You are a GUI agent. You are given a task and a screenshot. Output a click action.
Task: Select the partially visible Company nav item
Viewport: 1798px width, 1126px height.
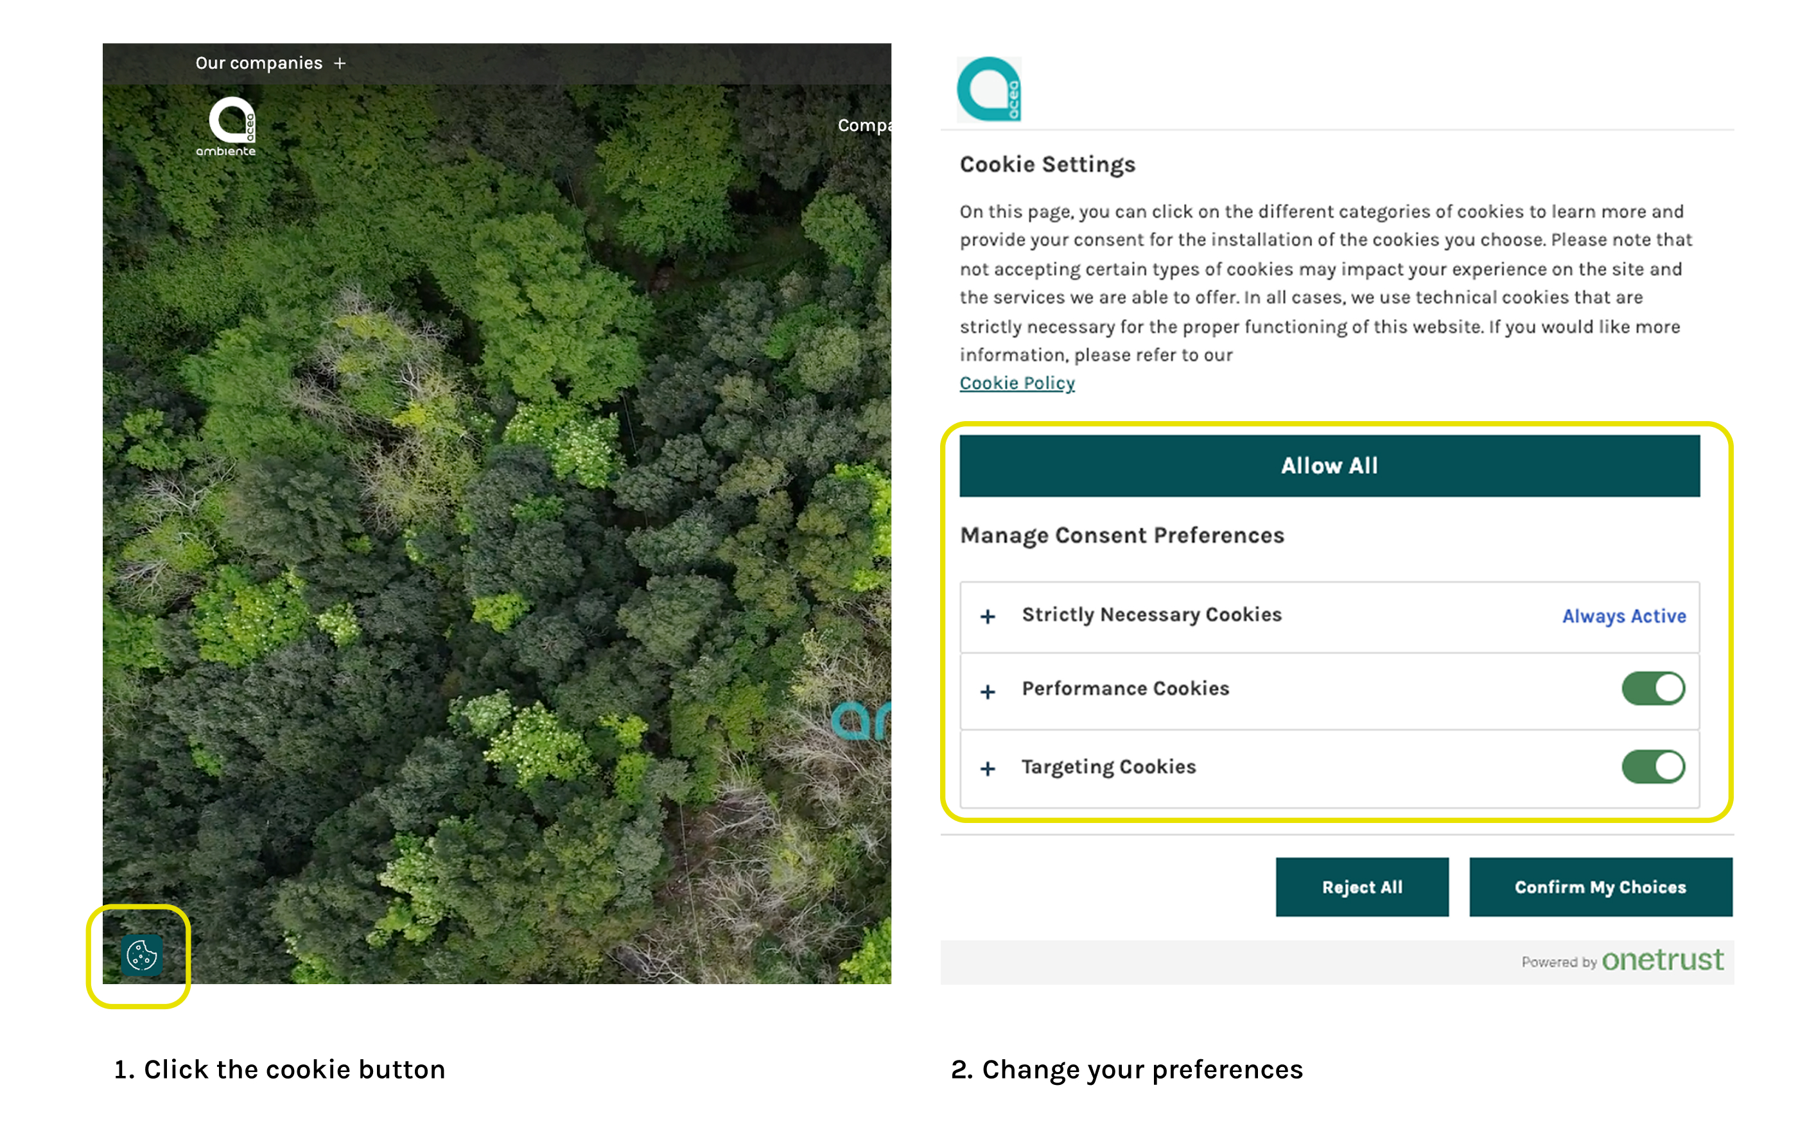[x=863, y=125]
